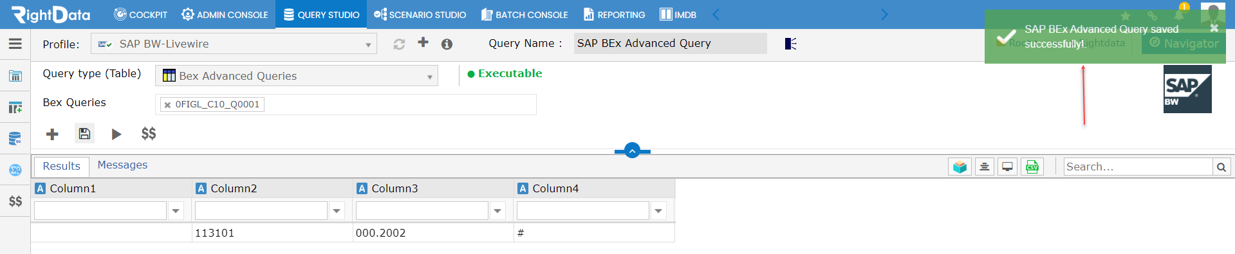Click the cube export icon in results toolbar
This screenshot has width=1235, height=254.
tap(960, 167)
